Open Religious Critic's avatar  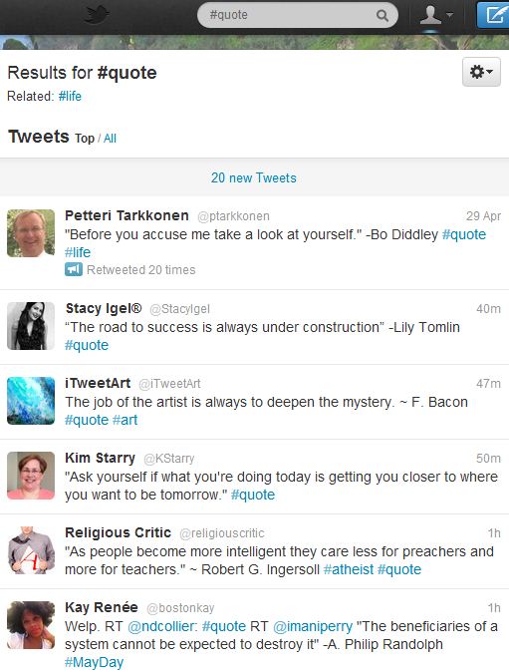coord(31,550)
